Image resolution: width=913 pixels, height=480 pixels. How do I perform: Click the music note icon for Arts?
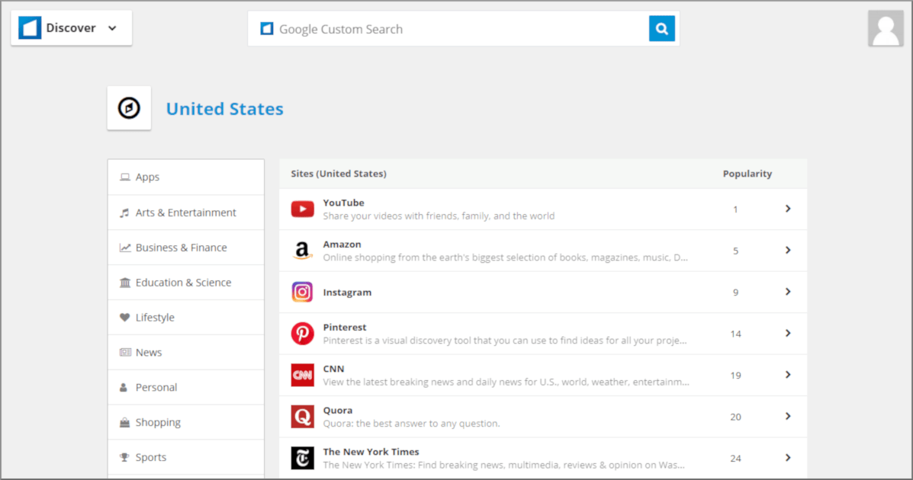(124, 213)
